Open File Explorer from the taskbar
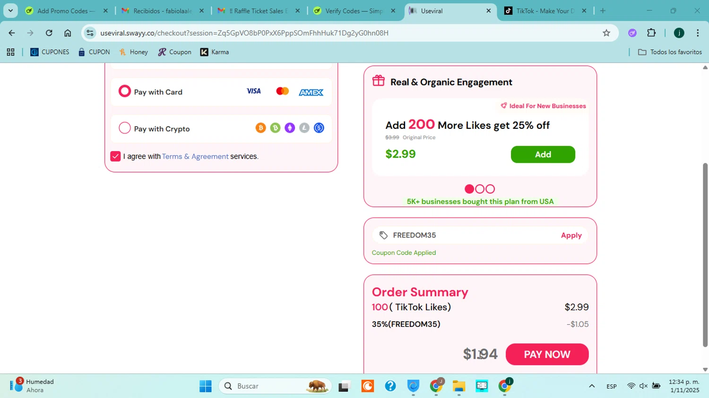This screenshot has height=398, width=709. click(x=458, y=386)
